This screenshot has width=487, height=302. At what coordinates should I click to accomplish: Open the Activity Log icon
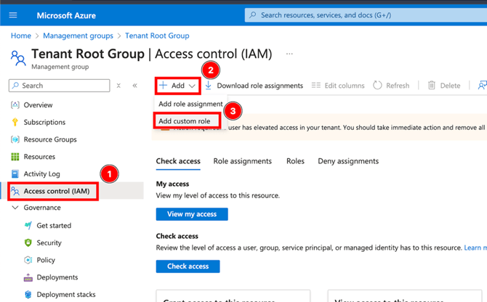coord(15,174)
